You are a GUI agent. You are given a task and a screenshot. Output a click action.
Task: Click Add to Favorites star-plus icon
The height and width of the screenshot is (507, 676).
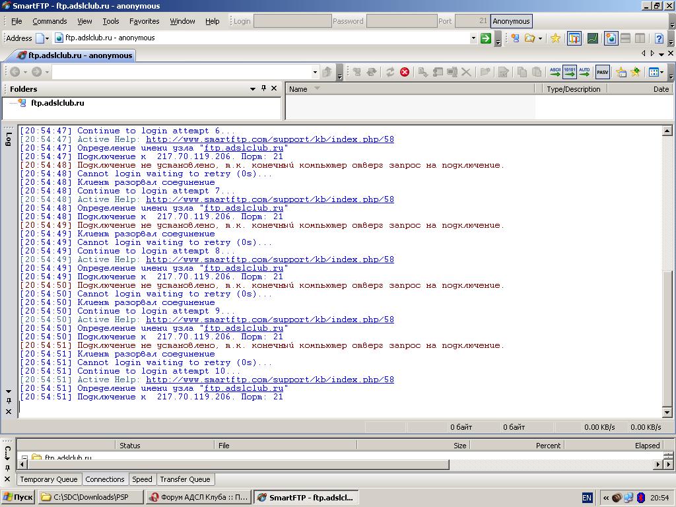point(636,72)
